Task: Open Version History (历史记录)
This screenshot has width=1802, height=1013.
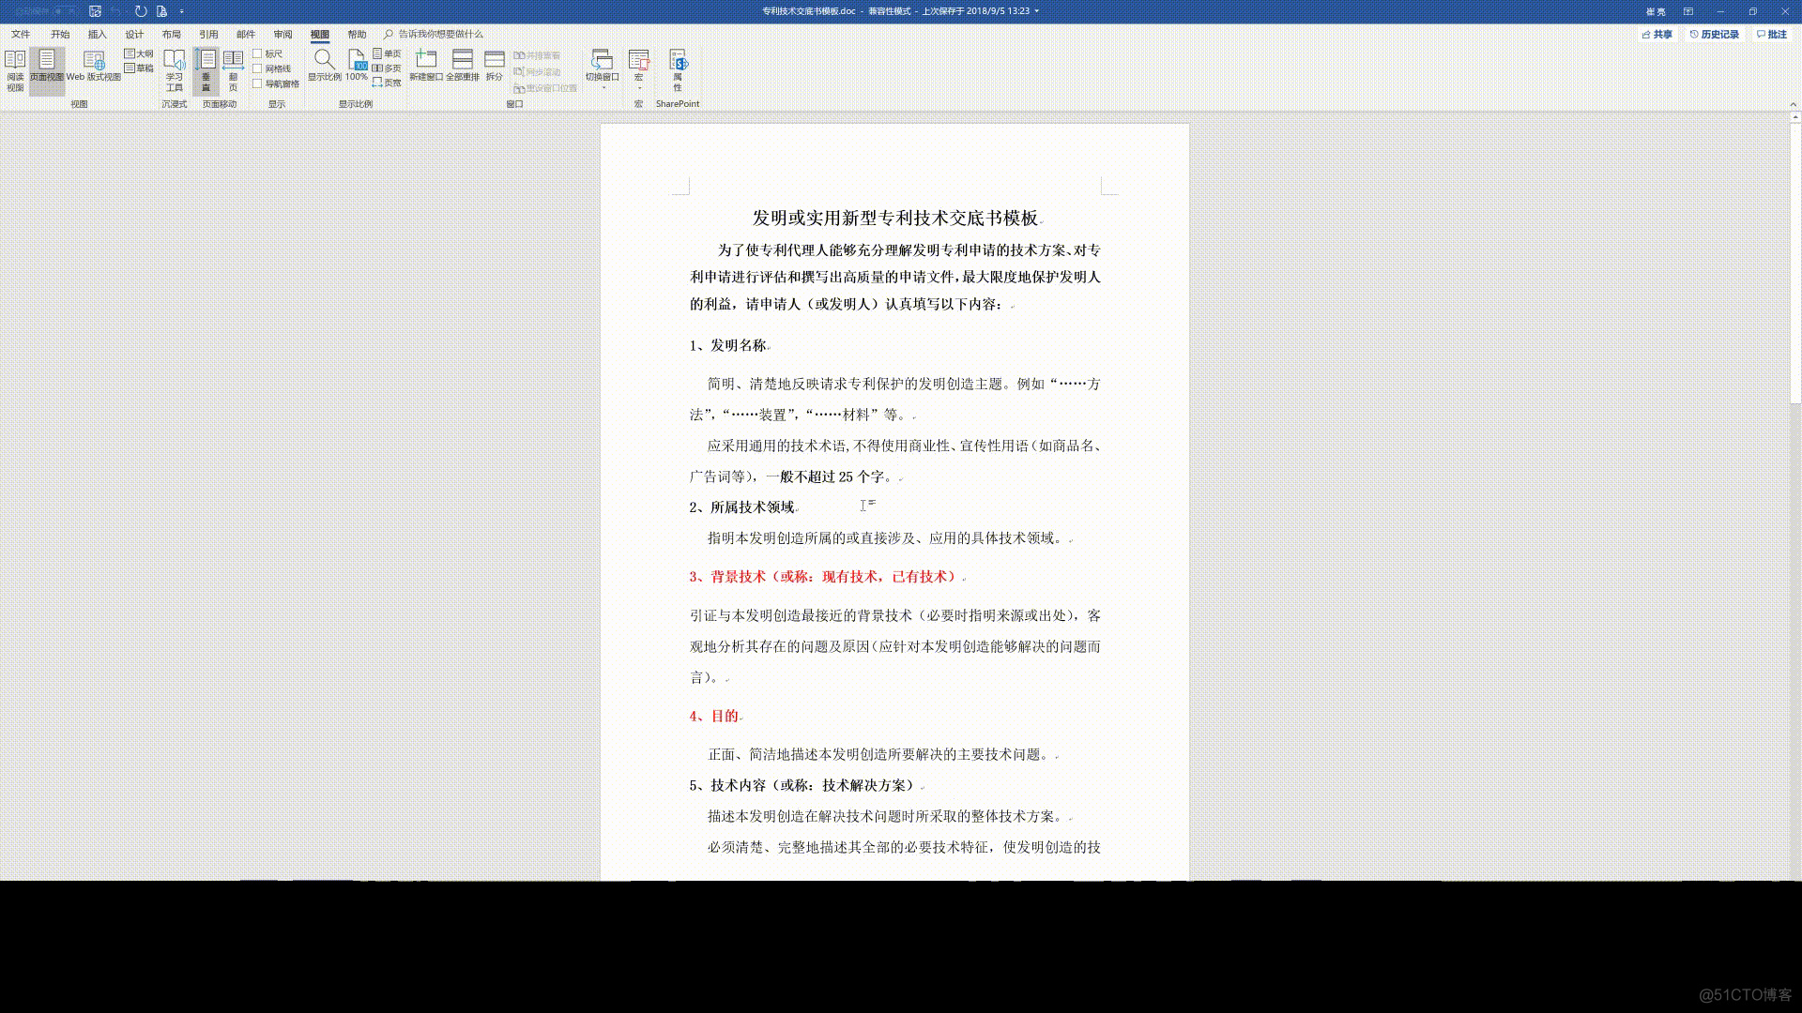Action: tap(1715, 34)
